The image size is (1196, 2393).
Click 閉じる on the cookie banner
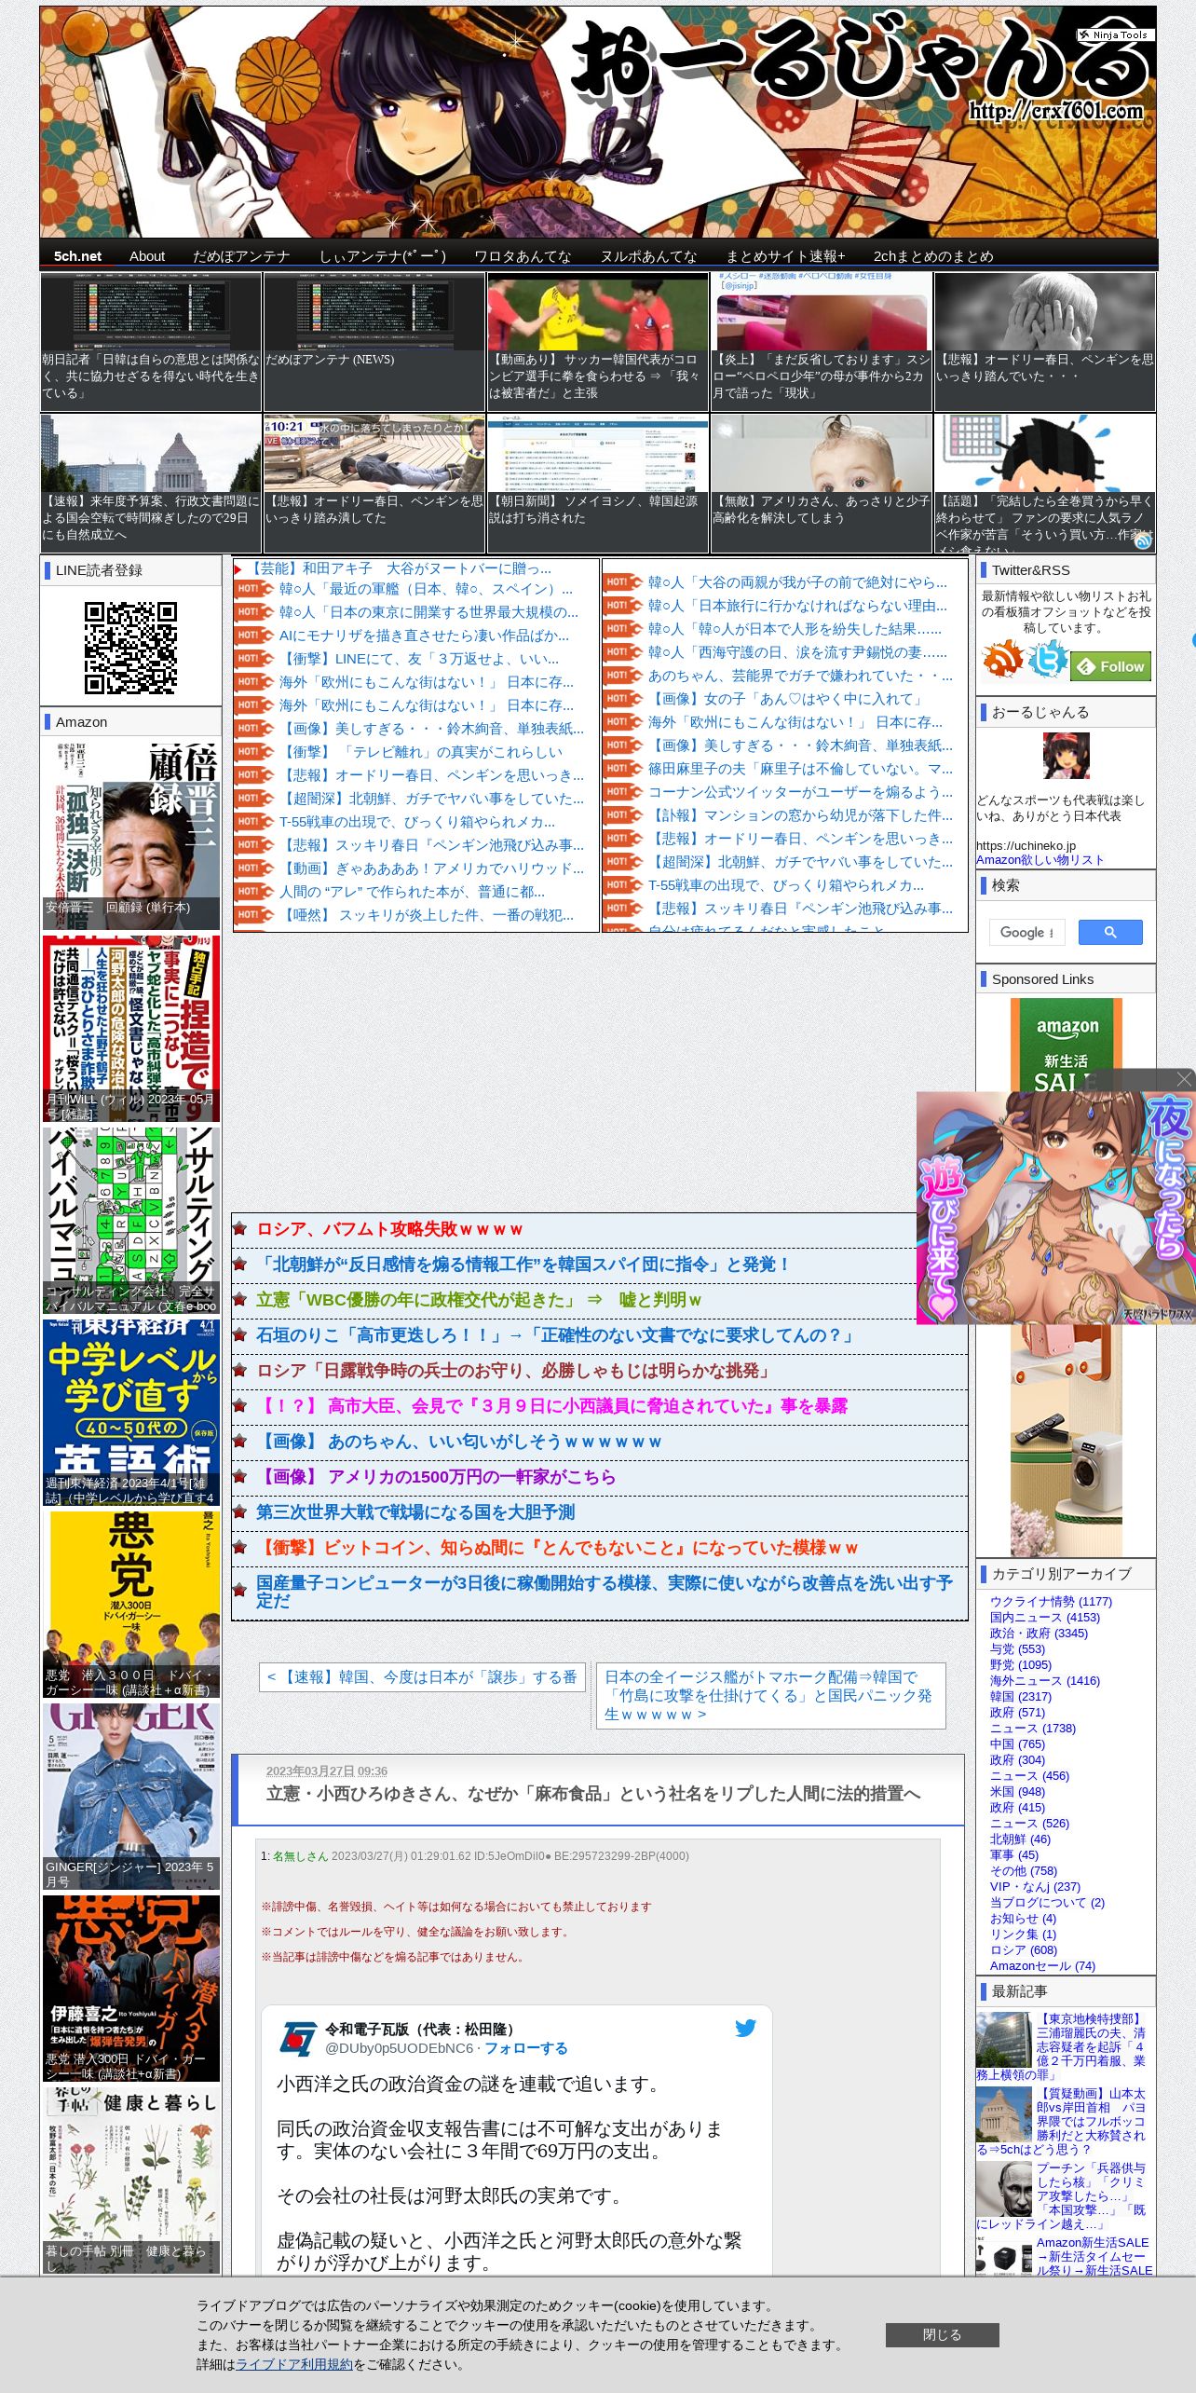(x=942, y=2334)
